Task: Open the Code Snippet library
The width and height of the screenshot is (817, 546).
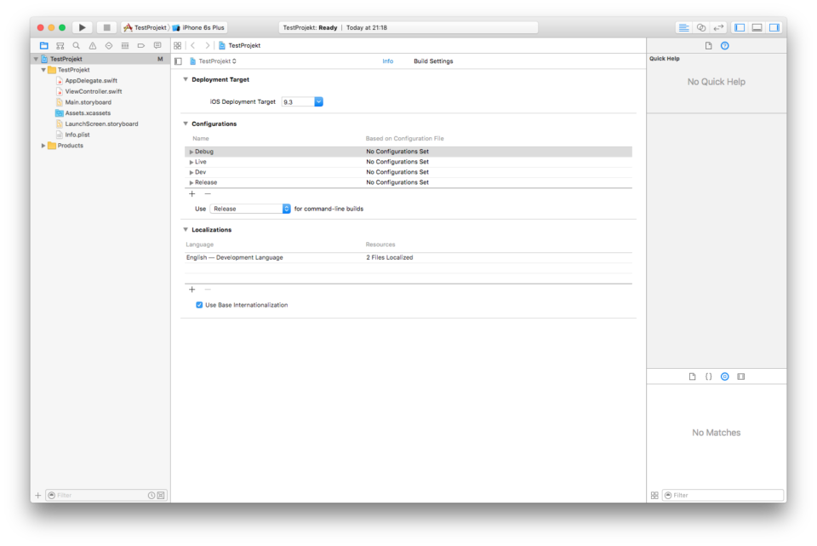Action: [x=708, y=376]
